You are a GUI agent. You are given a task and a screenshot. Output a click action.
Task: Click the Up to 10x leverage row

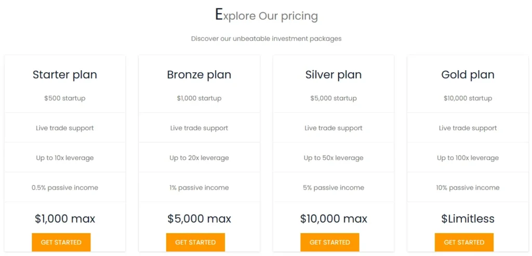coord(65,158)
